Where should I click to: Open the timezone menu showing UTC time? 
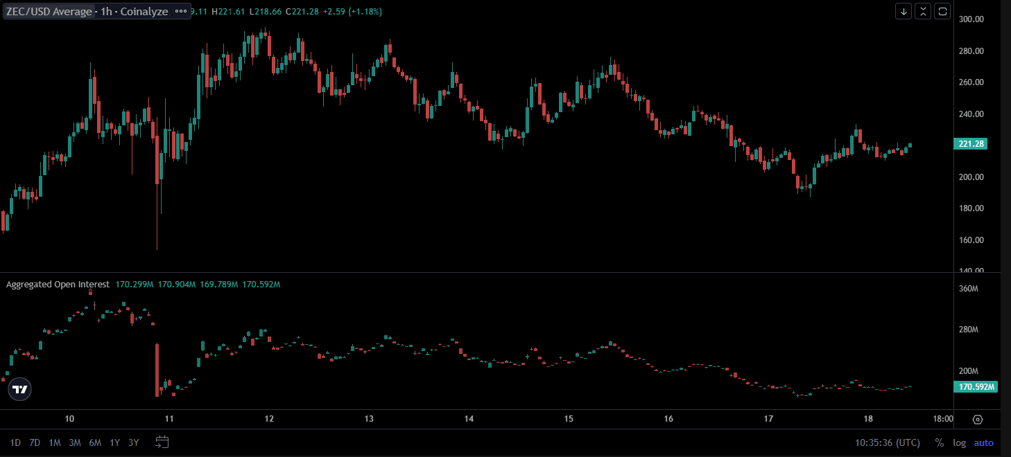coord(888,443)
